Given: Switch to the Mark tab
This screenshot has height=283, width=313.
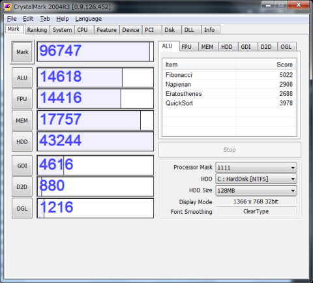Looking at the screenshot, I should coord(14,29).
